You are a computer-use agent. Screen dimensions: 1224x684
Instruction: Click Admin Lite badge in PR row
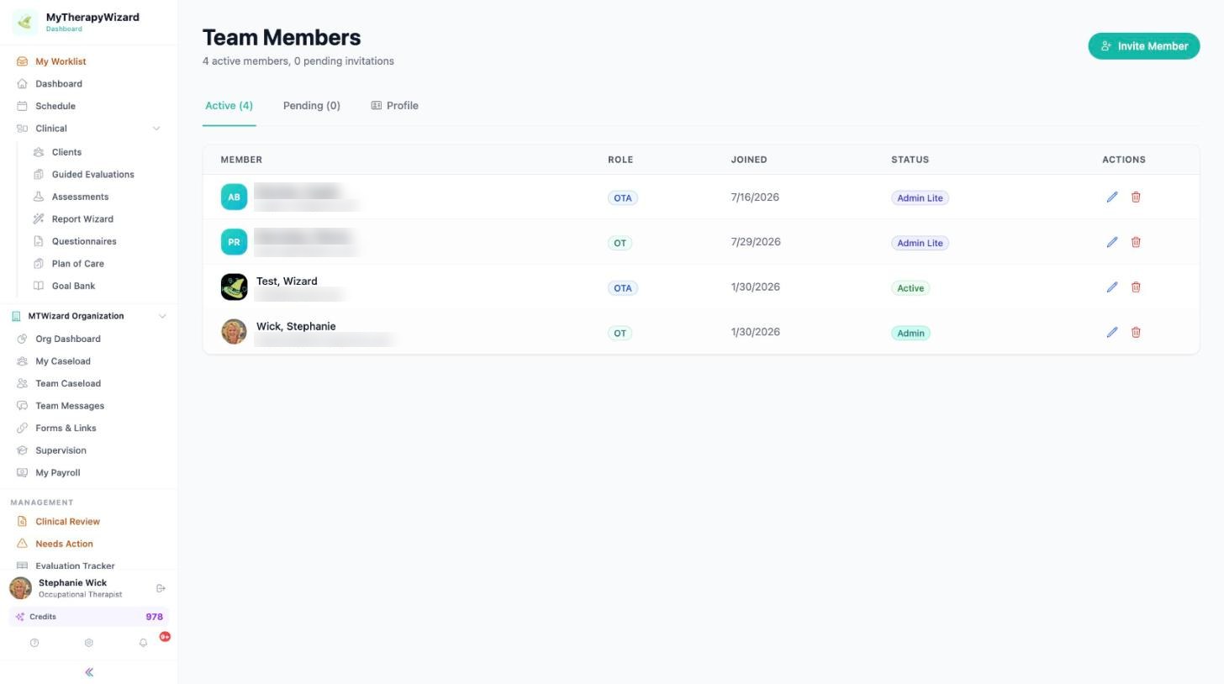[920, 243]
